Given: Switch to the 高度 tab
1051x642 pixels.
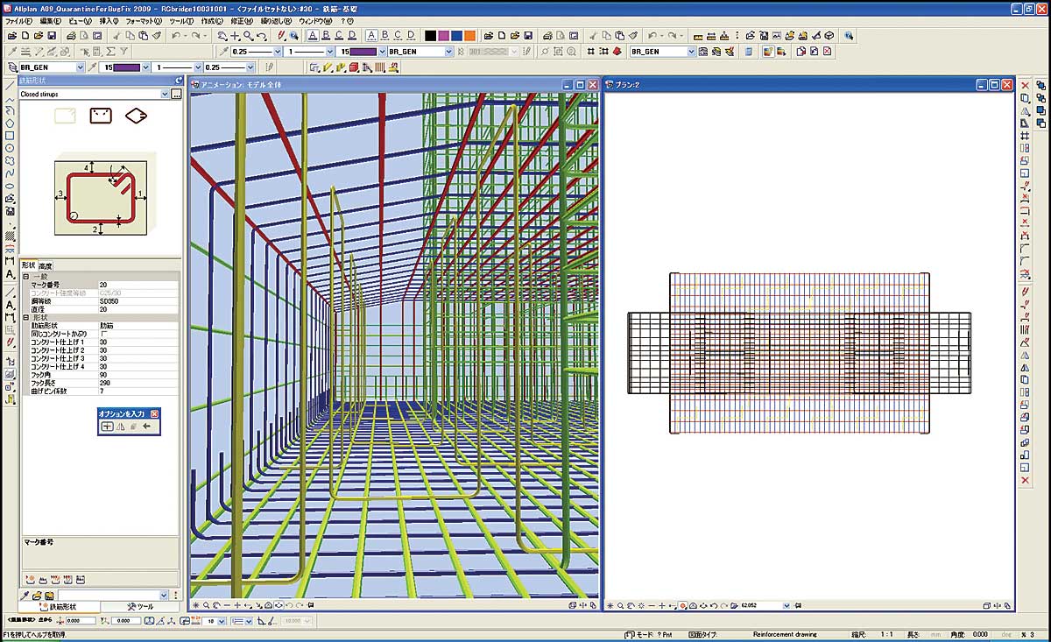Looking at the screenshot, I should click(x=46, y=265).
